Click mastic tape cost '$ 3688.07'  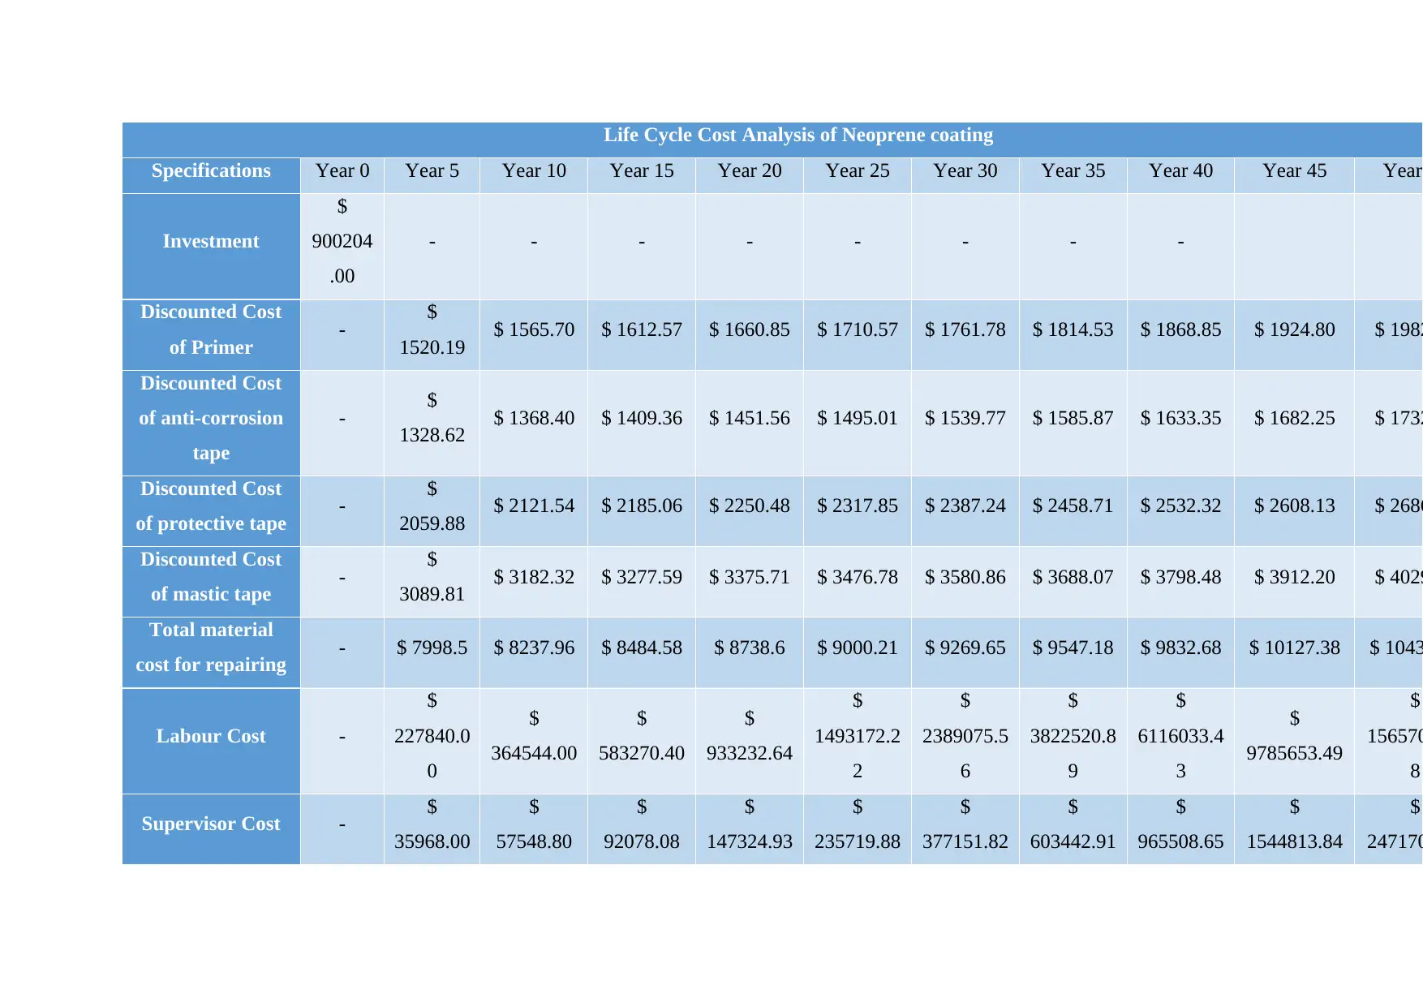coord(1073,578)
